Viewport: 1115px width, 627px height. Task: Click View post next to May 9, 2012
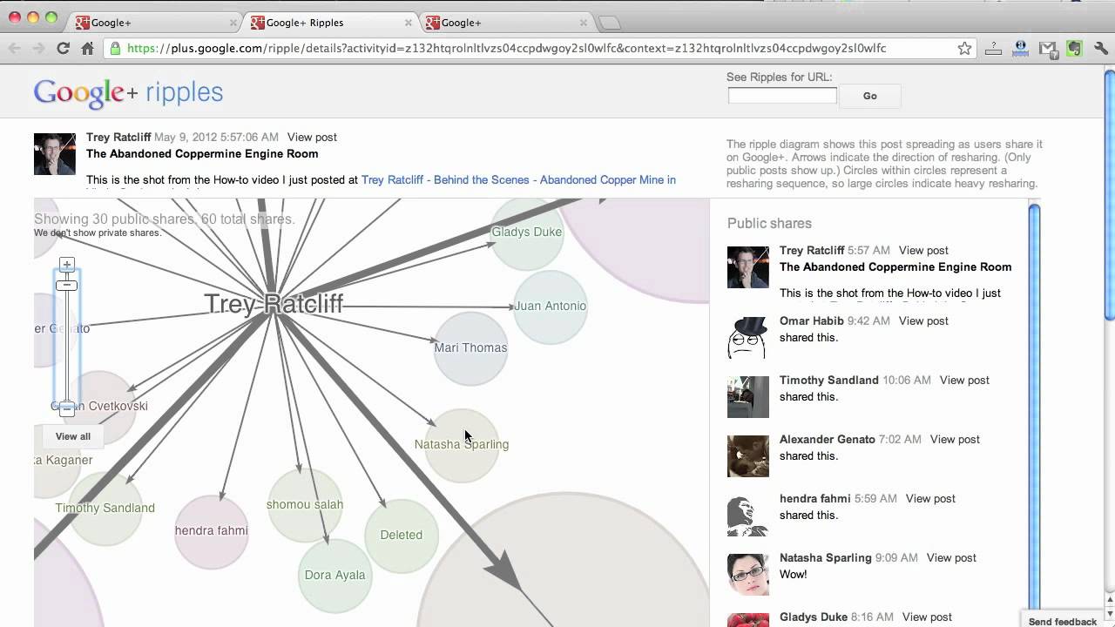click(x=312, y=138)
